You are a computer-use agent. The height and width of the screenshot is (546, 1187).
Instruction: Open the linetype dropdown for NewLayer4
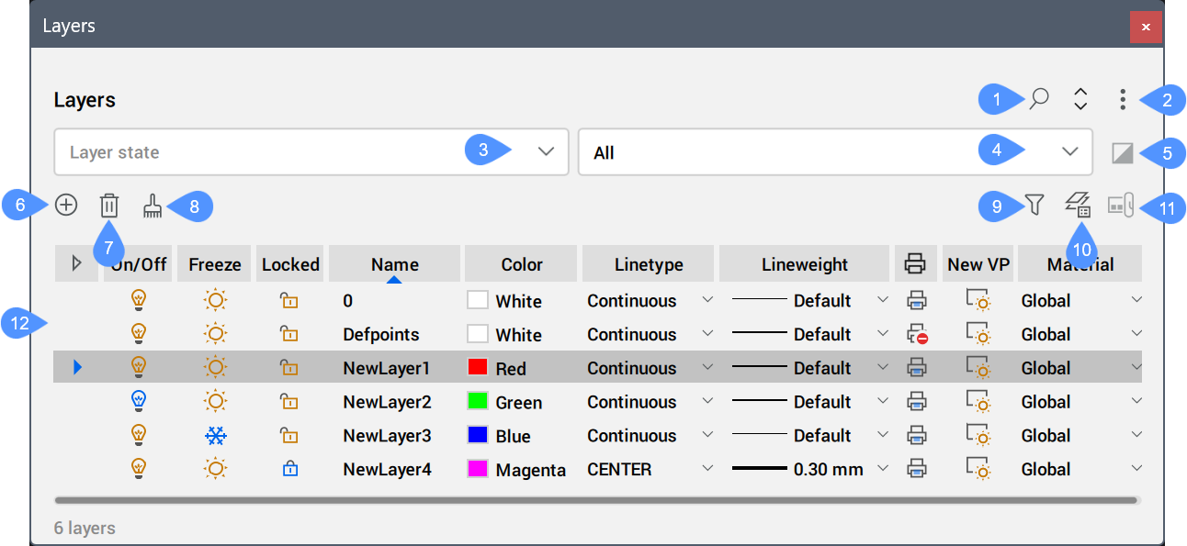[x=707, y=469]
